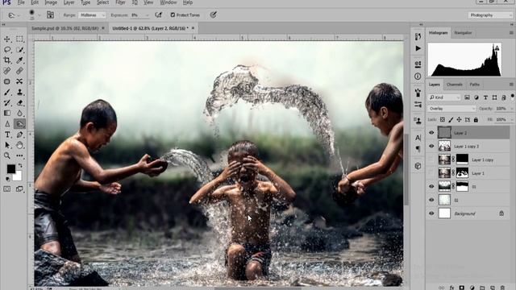Select the Brush tool
Image resolution: width=516 pixels, height=290 pixels.
coord(7,92)
